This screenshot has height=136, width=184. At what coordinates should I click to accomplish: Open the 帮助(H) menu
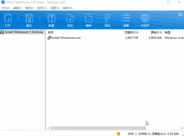[x=68, y=8]
